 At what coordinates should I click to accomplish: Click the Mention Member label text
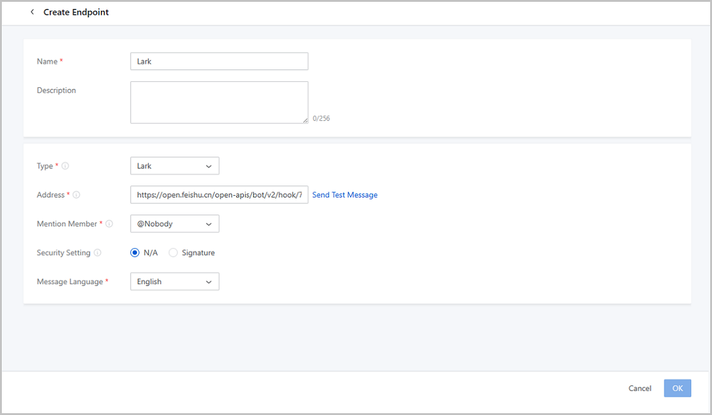[x=66, y=224]
